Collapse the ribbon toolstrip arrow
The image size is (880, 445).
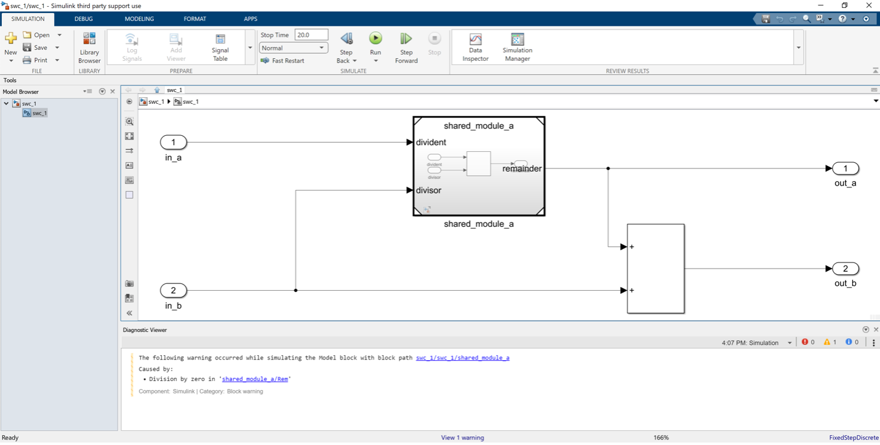click(875, 71)
